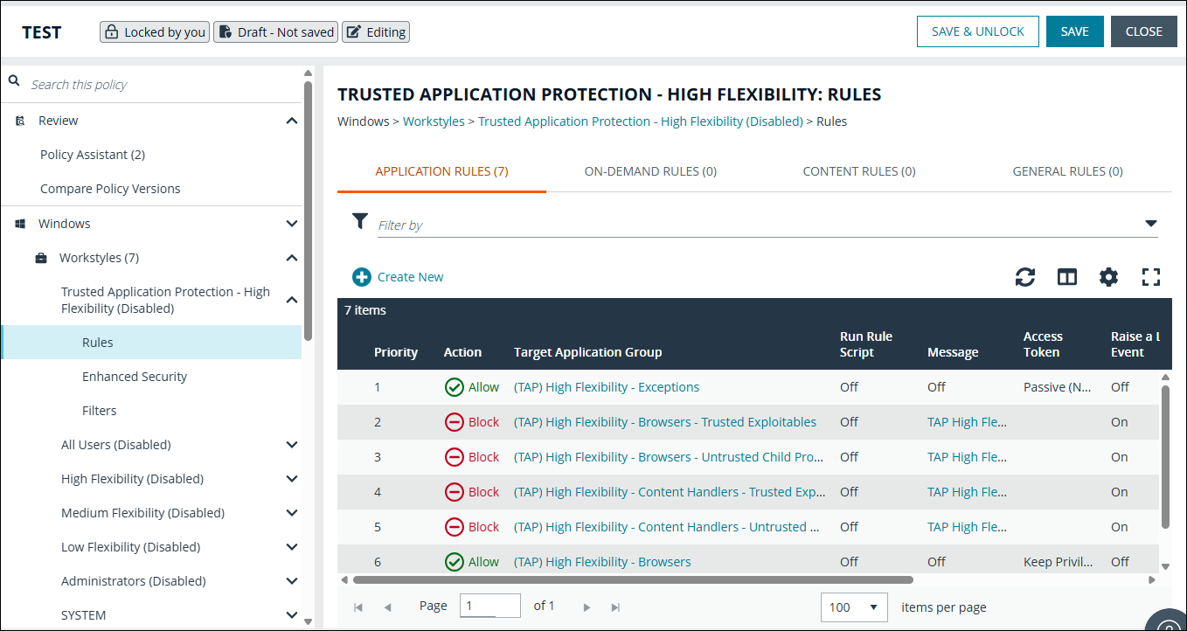Collapse the Workstyles tree section
Viewport: 1187px width, 631px height.
click(x=291, y=257)
